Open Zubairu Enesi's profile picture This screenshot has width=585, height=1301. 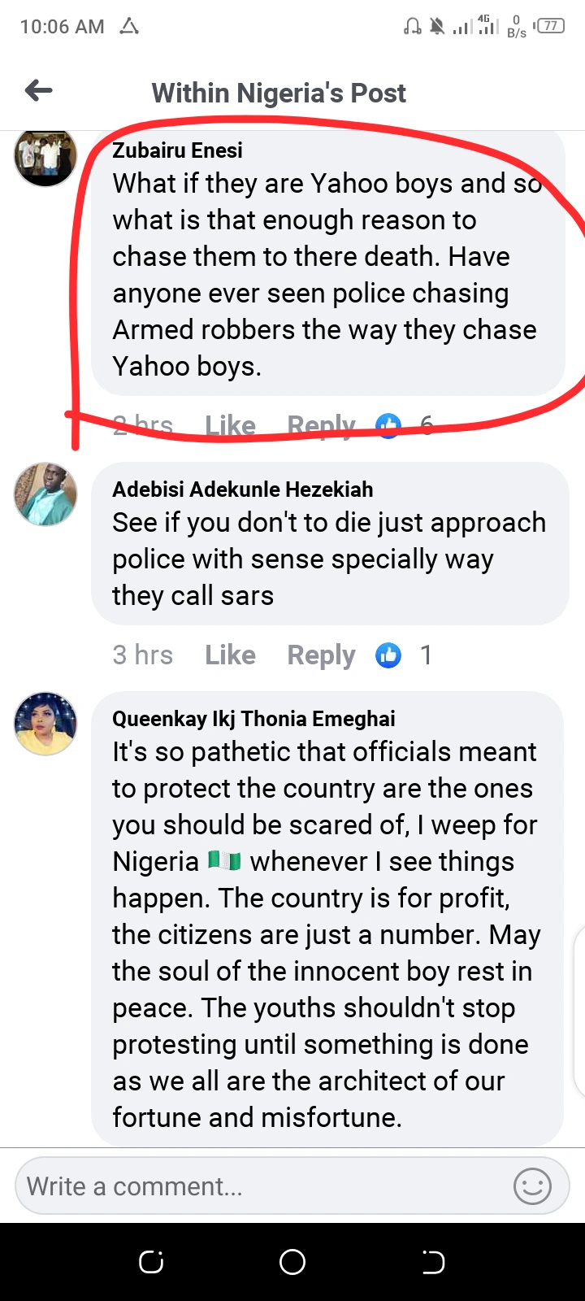[x=45, y=156]
